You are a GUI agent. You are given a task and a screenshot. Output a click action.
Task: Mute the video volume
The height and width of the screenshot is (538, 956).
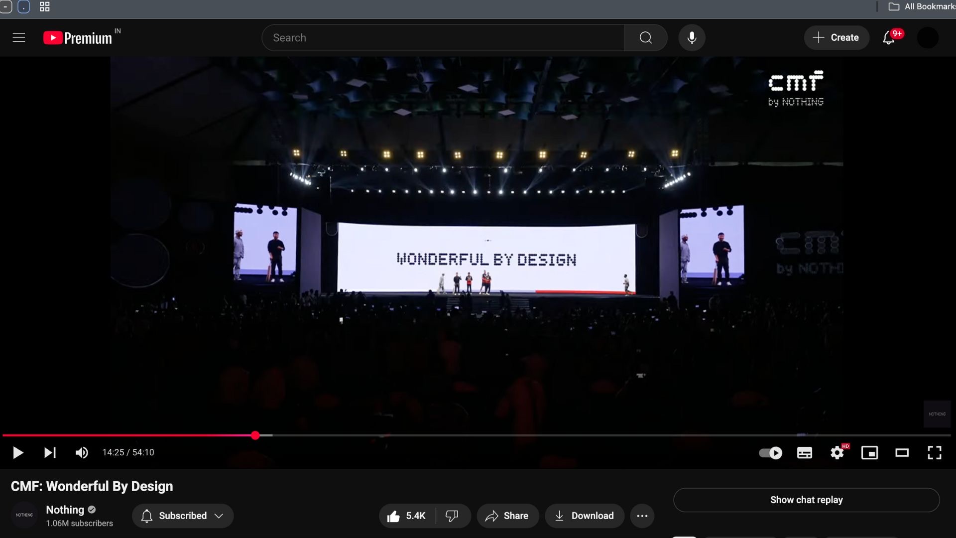[x=82, y=452]
